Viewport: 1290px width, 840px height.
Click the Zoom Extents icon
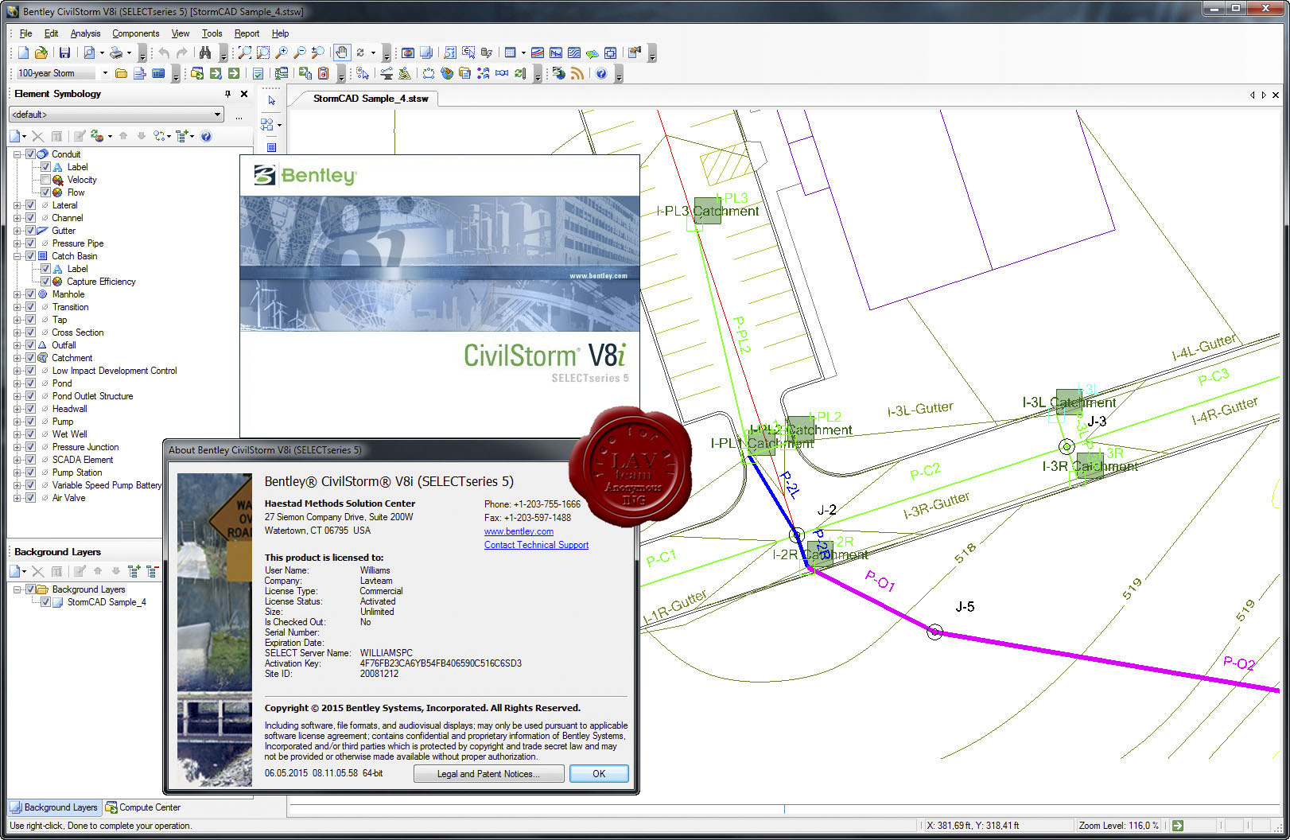(245, 52)
